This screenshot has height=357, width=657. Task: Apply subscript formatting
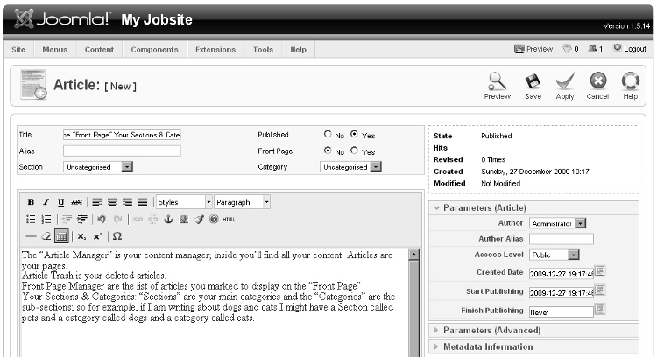81,236
